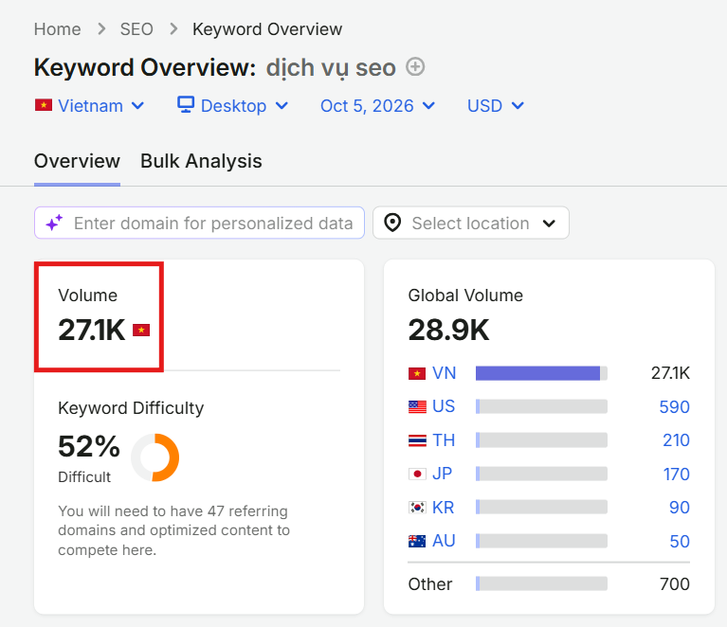The width and height of the screenshot is (727, 627).
Task: Click the add keyword plus icon
Action: 415,66
